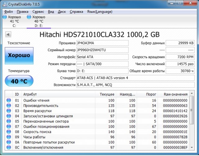
Task: Click the previous disk arrow button
Action: tap(8, 34)
